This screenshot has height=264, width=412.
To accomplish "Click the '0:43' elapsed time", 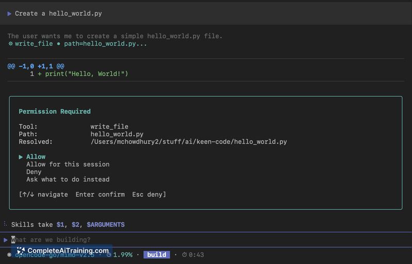I will (x=196, y=255).
